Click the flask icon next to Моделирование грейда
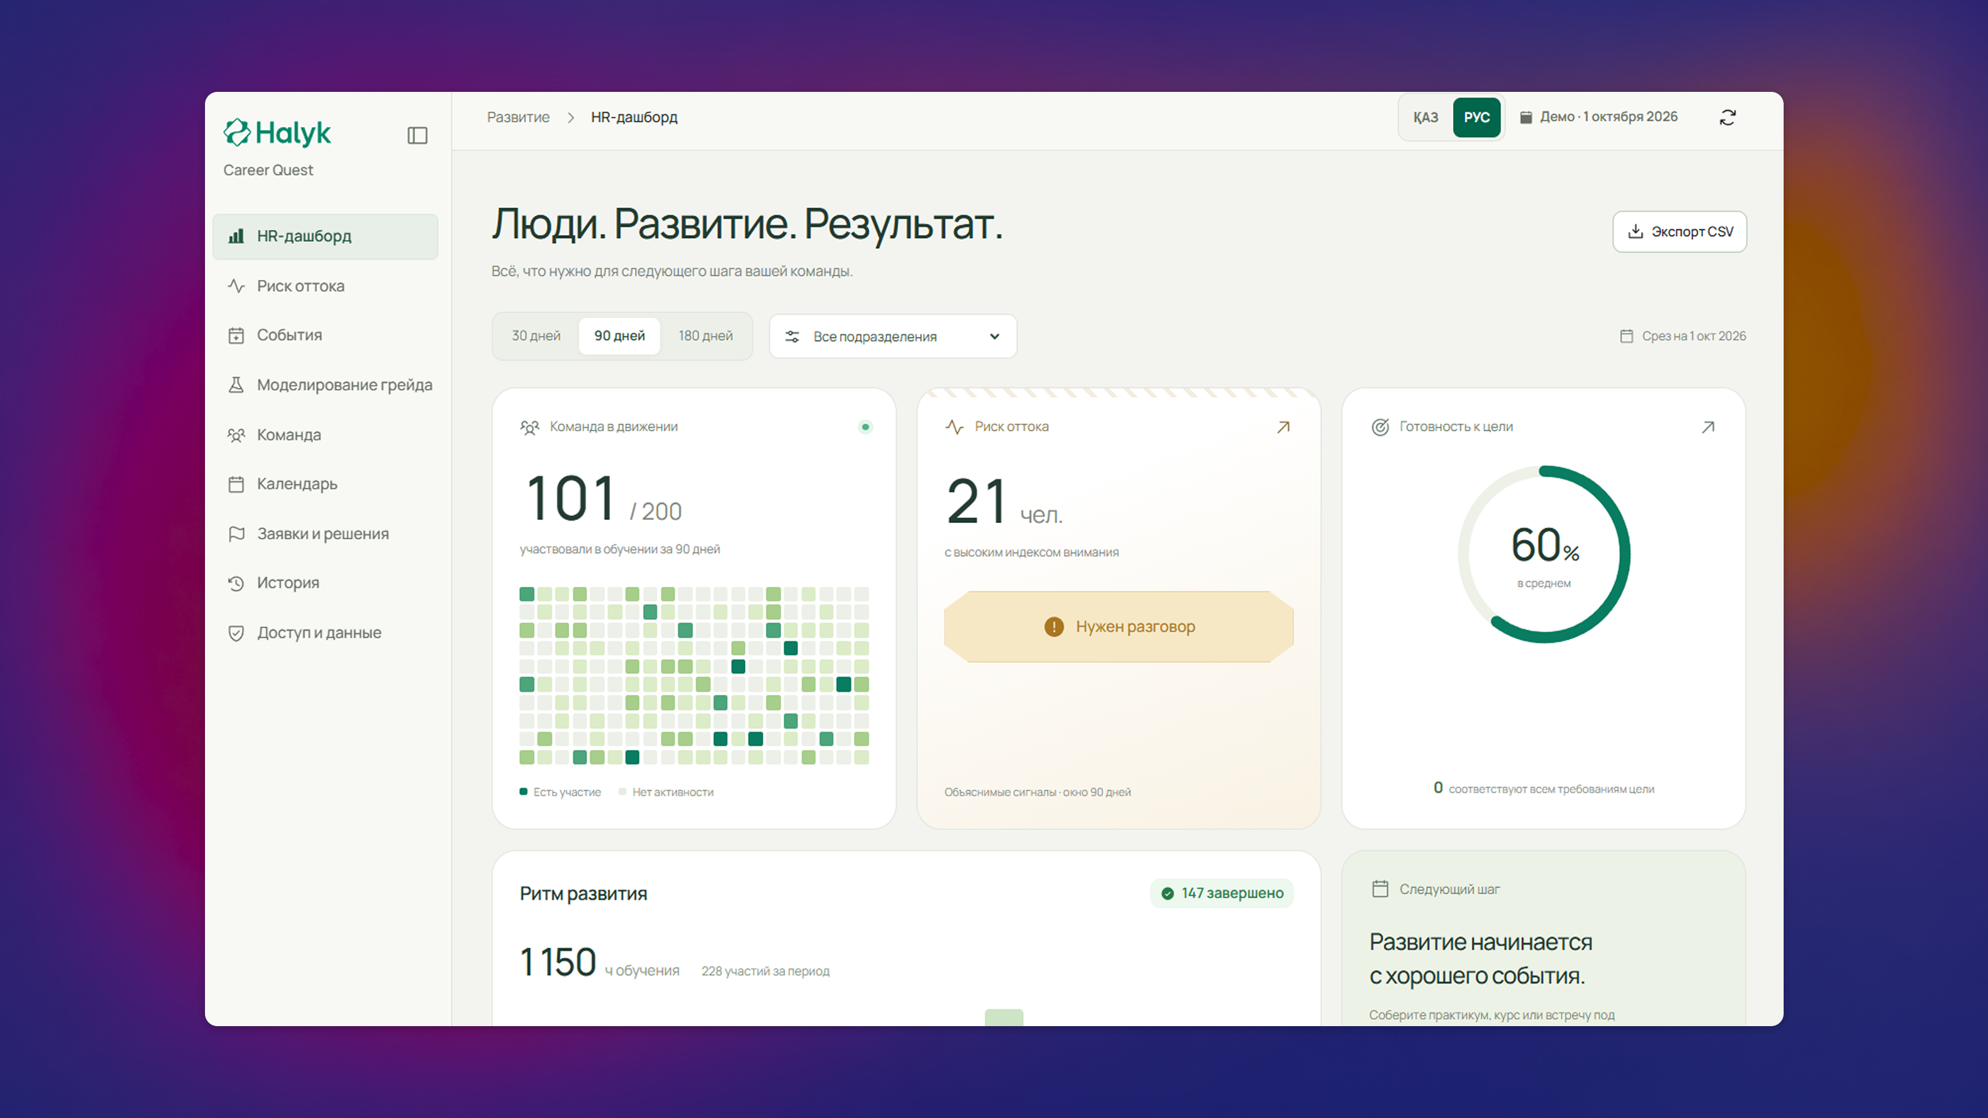This screenshot has width=1988, height=1118. 236,385
